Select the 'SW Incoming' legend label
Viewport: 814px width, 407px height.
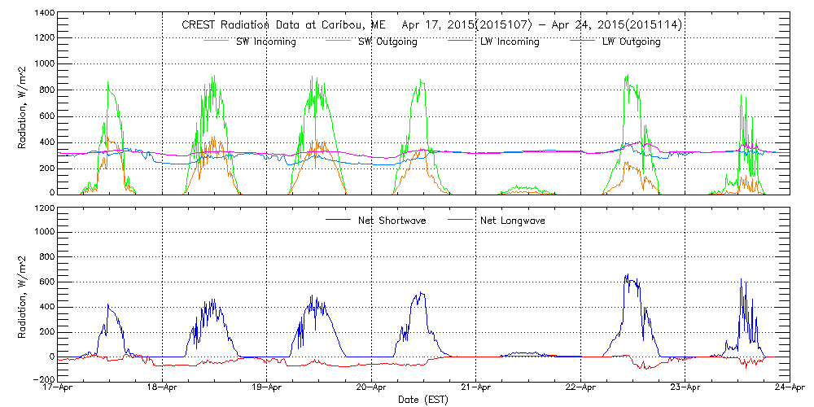[262, 42]
